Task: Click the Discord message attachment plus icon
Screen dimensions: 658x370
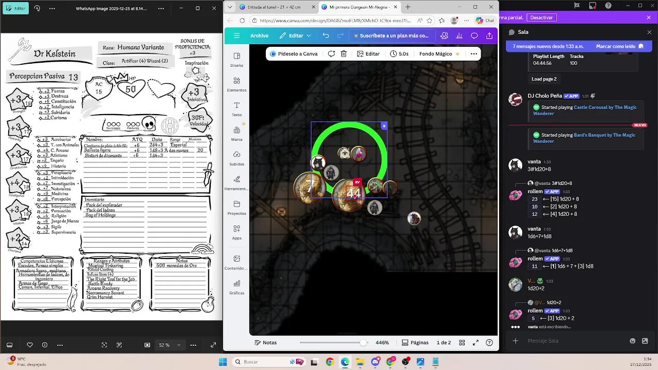Action: tap(515, 341)
